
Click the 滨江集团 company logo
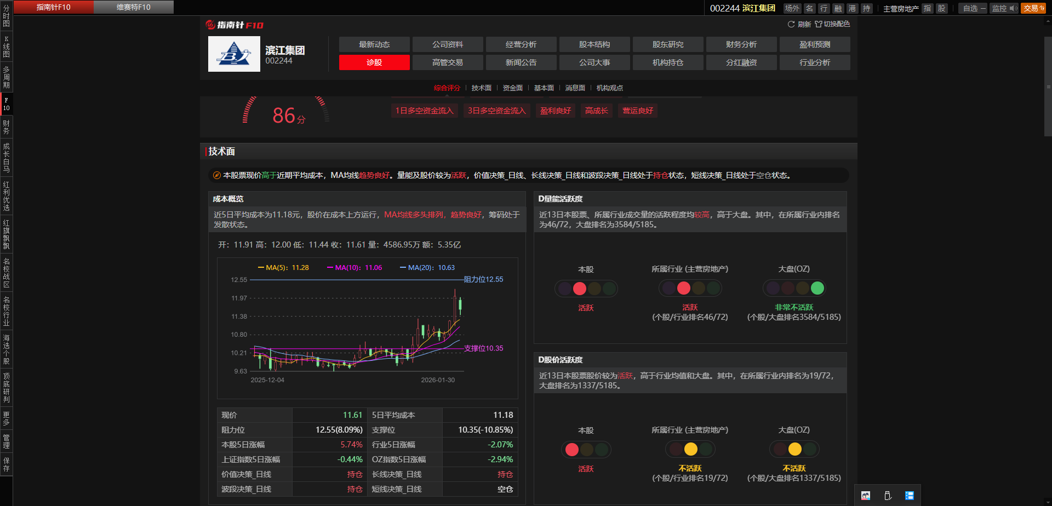pos(234,54)
